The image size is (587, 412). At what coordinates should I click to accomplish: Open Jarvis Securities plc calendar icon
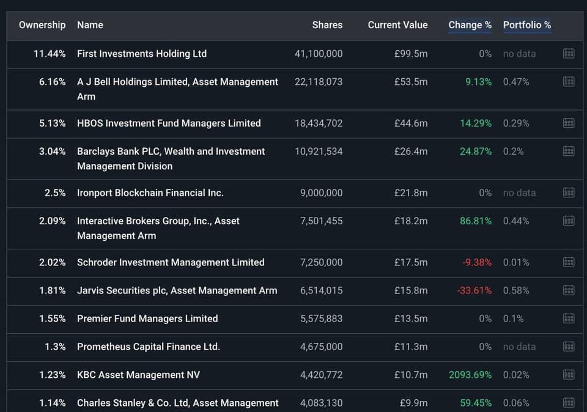[x=569, y=290]
